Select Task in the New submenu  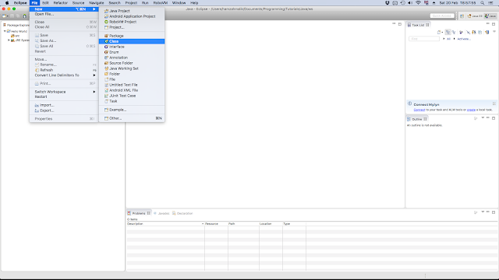(x=132, y=101)
